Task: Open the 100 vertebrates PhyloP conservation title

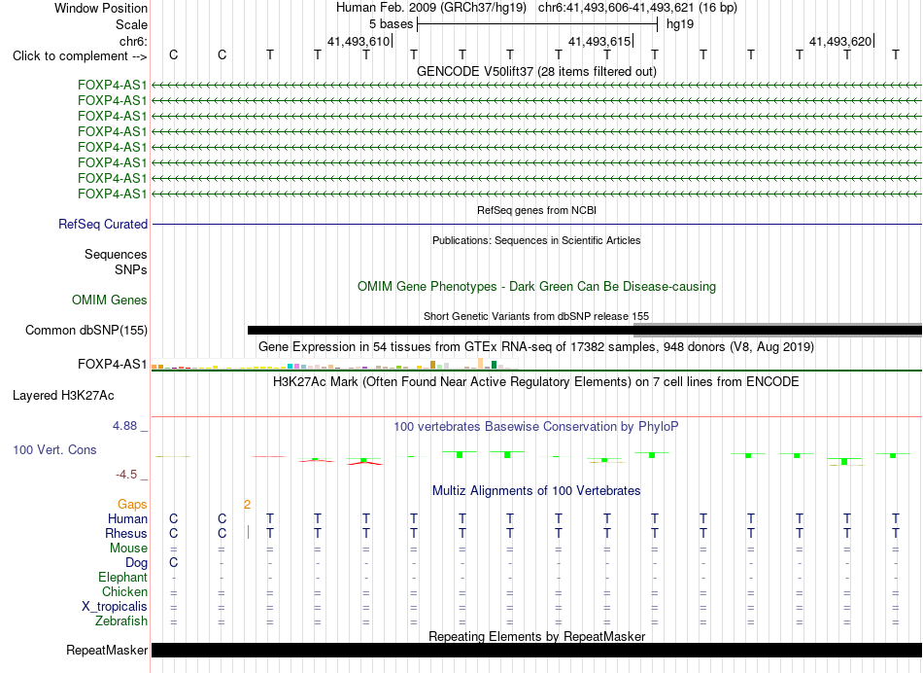Action: point(536,426)
